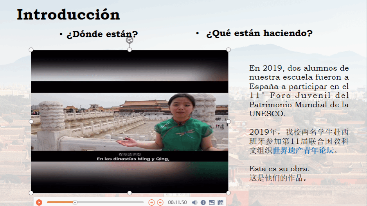Click the rotation handle above video

(130, 40)
